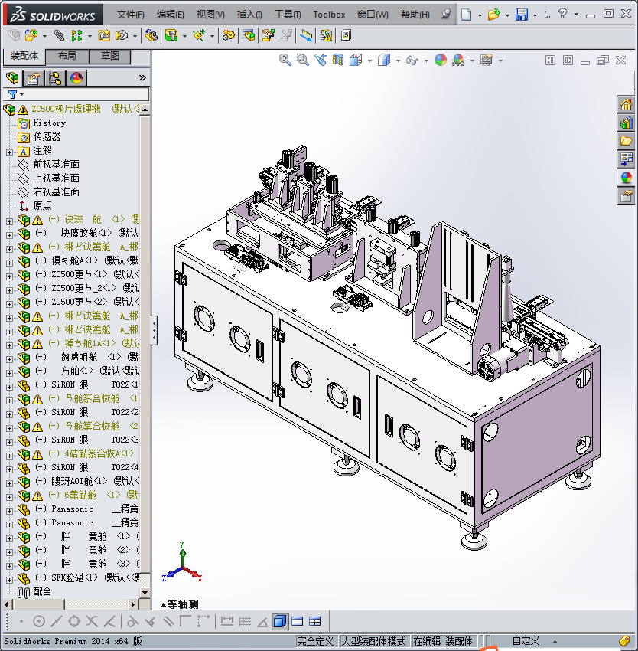
Task: Click the Zoom to Fit magnifier icon
Action: coord(285,60)
